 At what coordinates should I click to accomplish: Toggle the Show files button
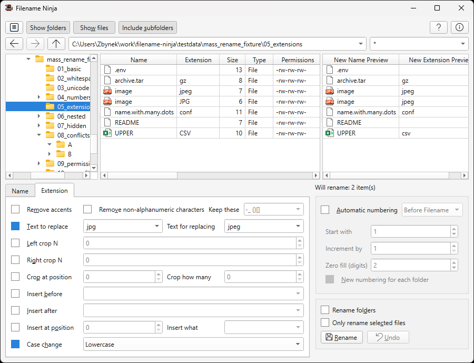94,27
